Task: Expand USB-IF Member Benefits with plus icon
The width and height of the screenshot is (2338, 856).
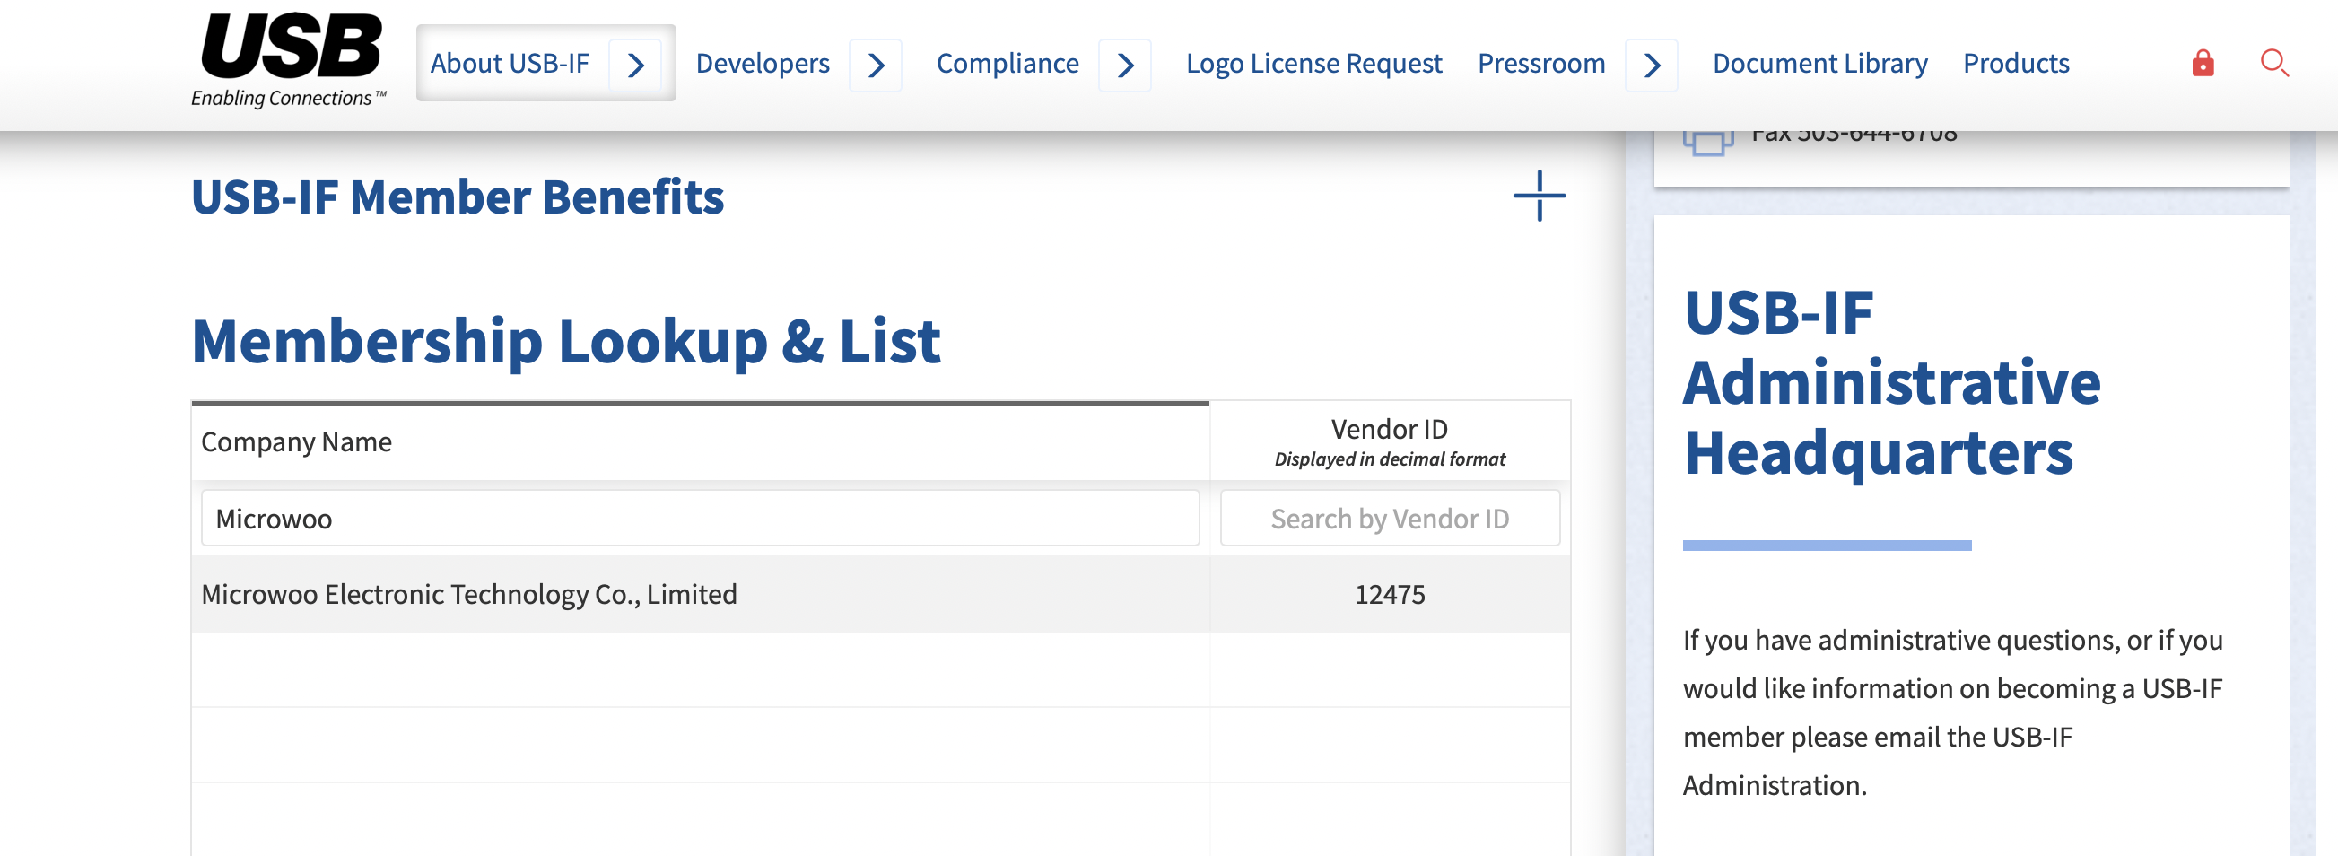Action: (x=1539, y=196)
